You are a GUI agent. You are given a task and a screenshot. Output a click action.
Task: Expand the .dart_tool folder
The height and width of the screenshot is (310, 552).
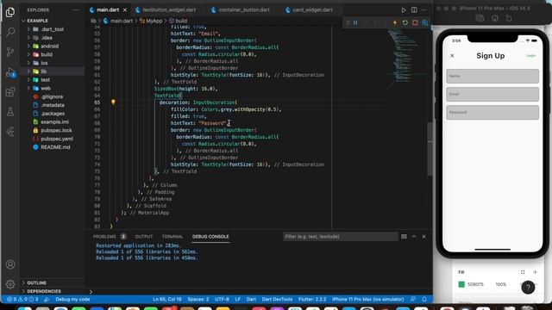(52, 29)
